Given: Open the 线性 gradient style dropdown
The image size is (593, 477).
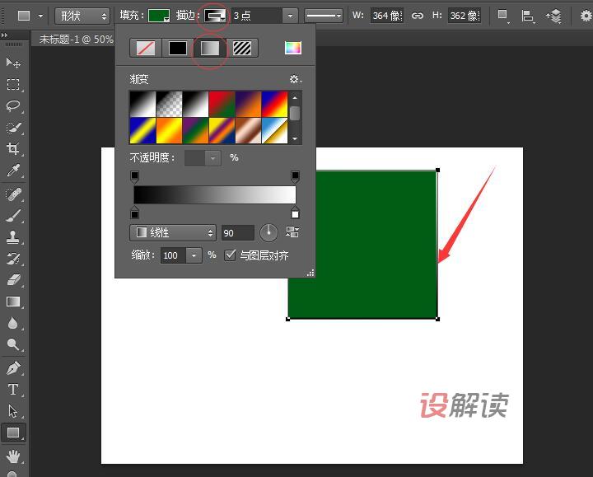Looking at the screenshot, I should 172,233.
